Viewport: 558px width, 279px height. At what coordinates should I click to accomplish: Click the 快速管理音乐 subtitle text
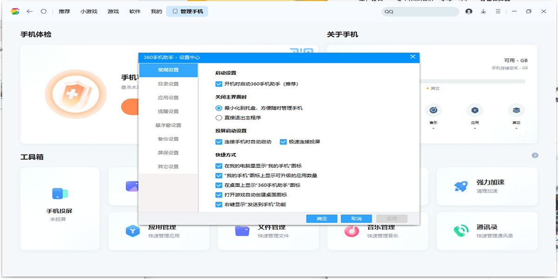coord(383,236)
